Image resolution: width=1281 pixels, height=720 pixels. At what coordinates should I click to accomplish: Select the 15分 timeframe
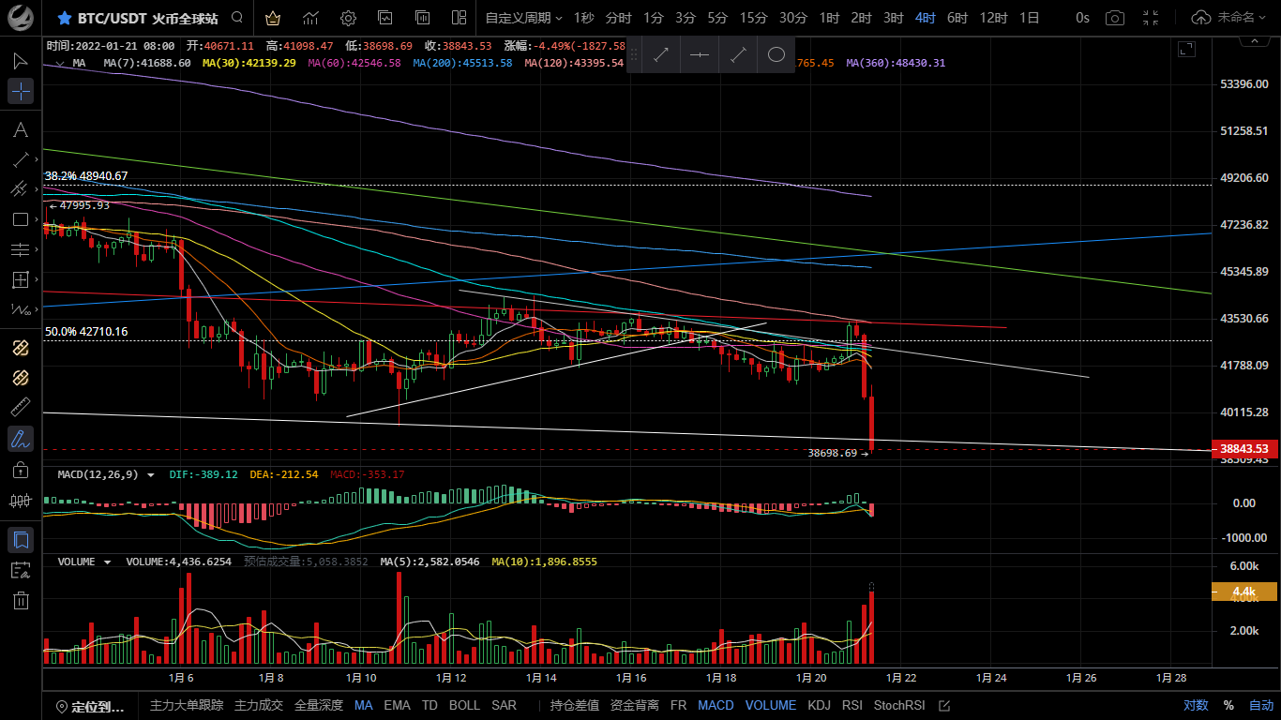(x=753, y=18)
